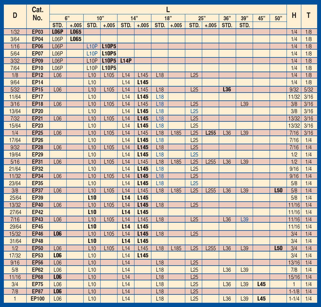Click bold L45 in the EP75 row
The image size is (321, 307).
[261, 284]
